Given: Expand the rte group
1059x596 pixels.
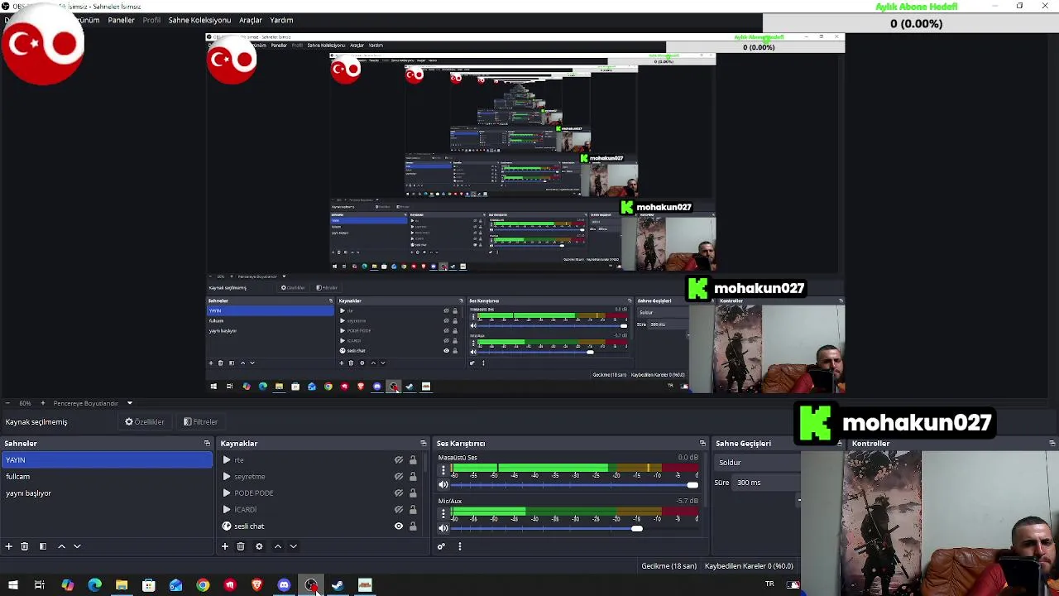Looking at the screenshot, I should 227,460.
